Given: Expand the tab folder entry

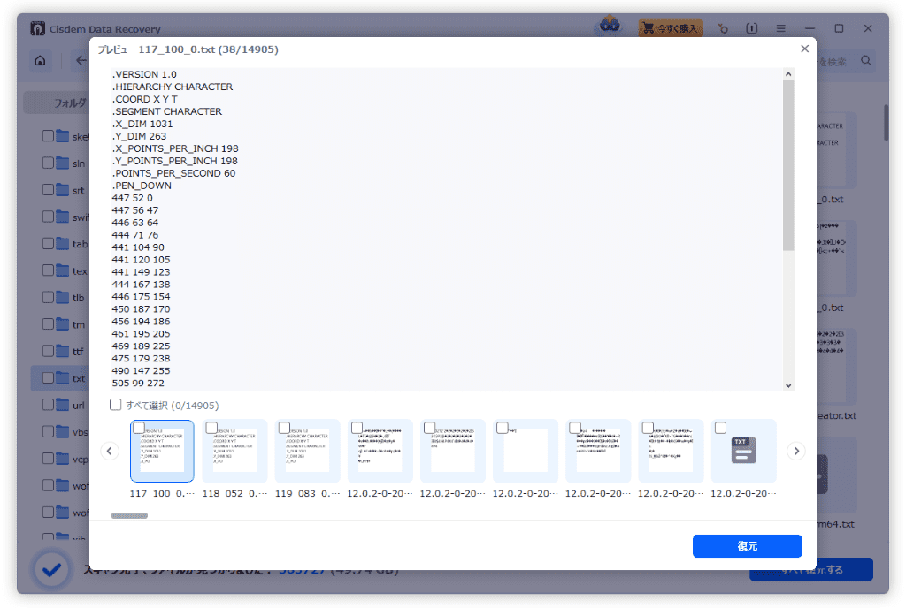Looking at the screenshot, I should 71,243.
